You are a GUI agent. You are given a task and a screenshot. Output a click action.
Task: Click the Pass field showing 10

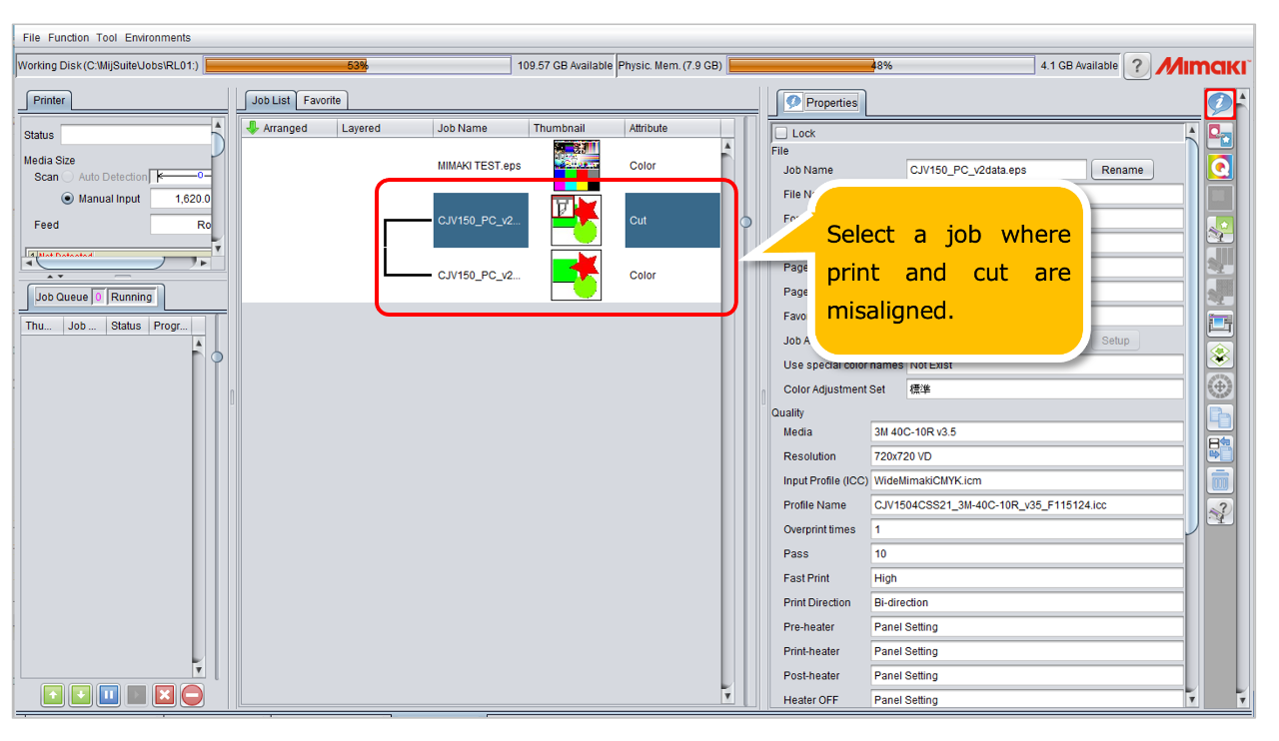(x=1027, y=553)
